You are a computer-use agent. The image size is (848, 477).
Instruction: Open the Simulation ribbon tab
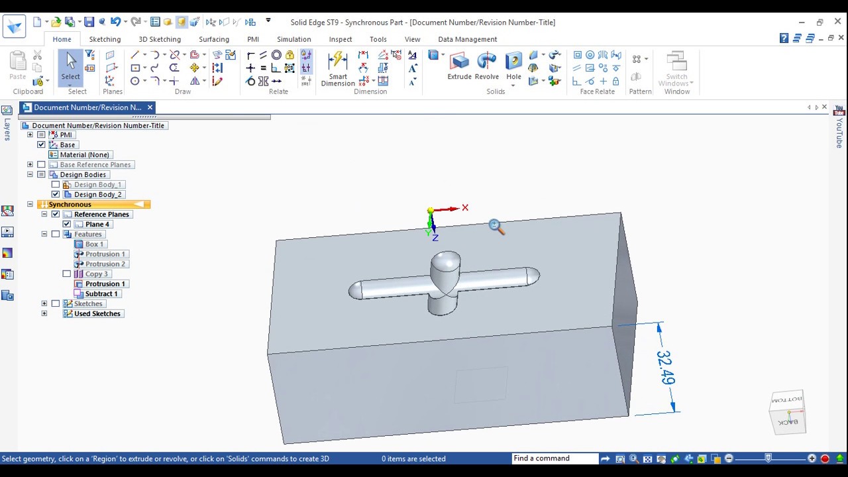pos(294,39)
